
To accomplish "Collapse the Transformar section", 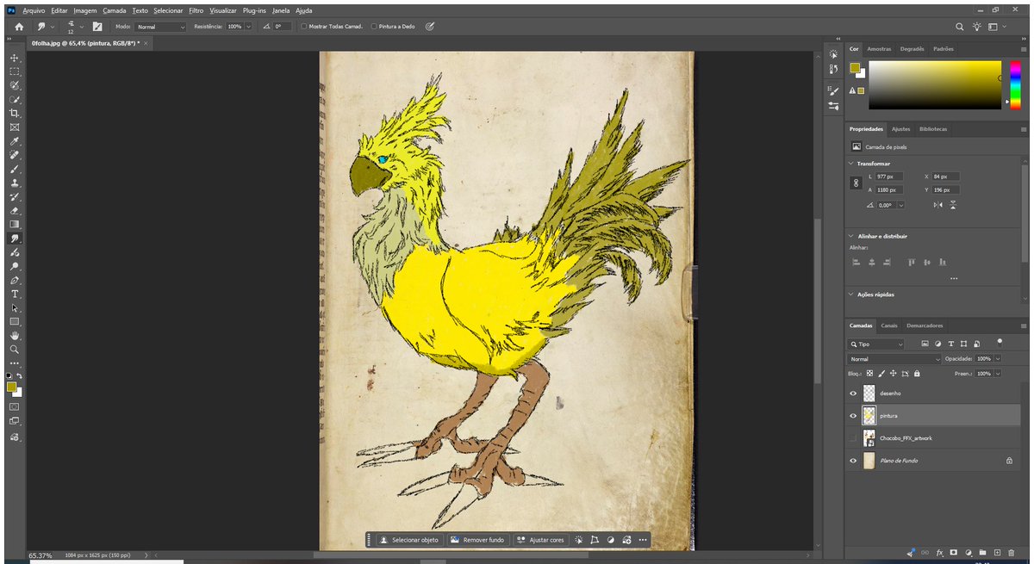I will tap(852, 163).
